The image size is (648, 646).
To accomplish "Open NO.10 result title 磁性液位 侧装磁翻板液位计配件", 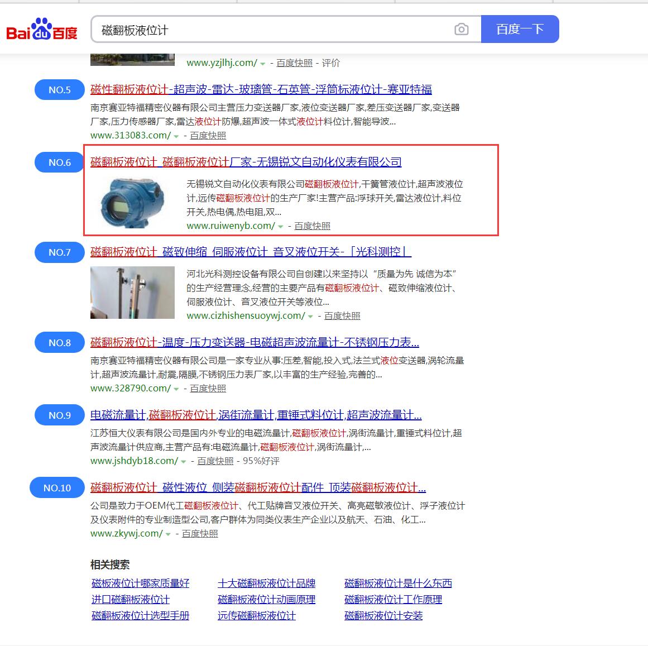I will (x=258, y=487).
